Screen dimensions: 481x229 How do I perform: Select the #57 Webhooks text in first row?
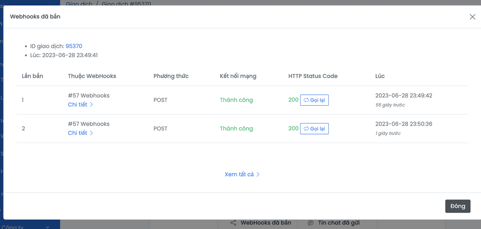89,96
